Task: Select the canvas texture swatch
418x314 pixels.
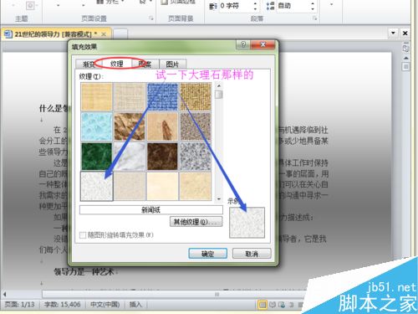Action: (x=130, y=96)
